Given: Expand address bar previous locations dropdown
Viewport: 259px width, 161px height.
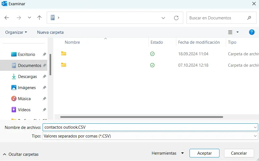Looking at the screenshot, I should pos(163,18).
